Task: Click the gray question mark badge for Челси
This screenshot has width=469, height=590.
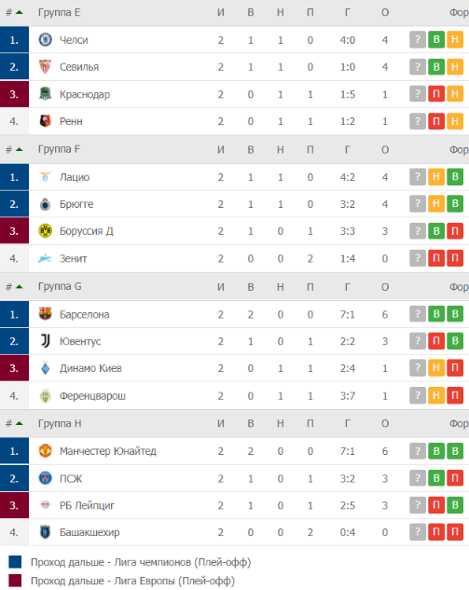Action: [418, 39]
